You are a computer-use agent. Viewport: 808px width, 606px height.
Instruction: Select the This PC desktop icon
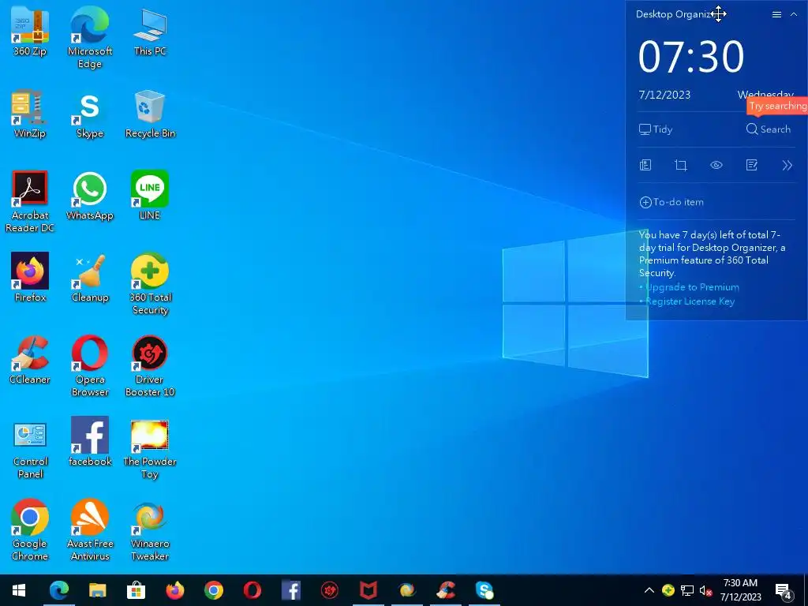coord(150,32)
